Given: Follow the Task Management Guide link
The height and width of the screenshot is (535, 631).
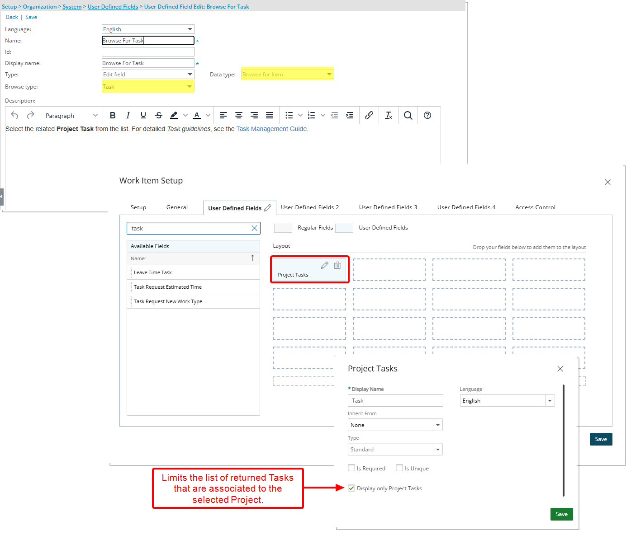Looking at the screenshot, I should point(271,129).
